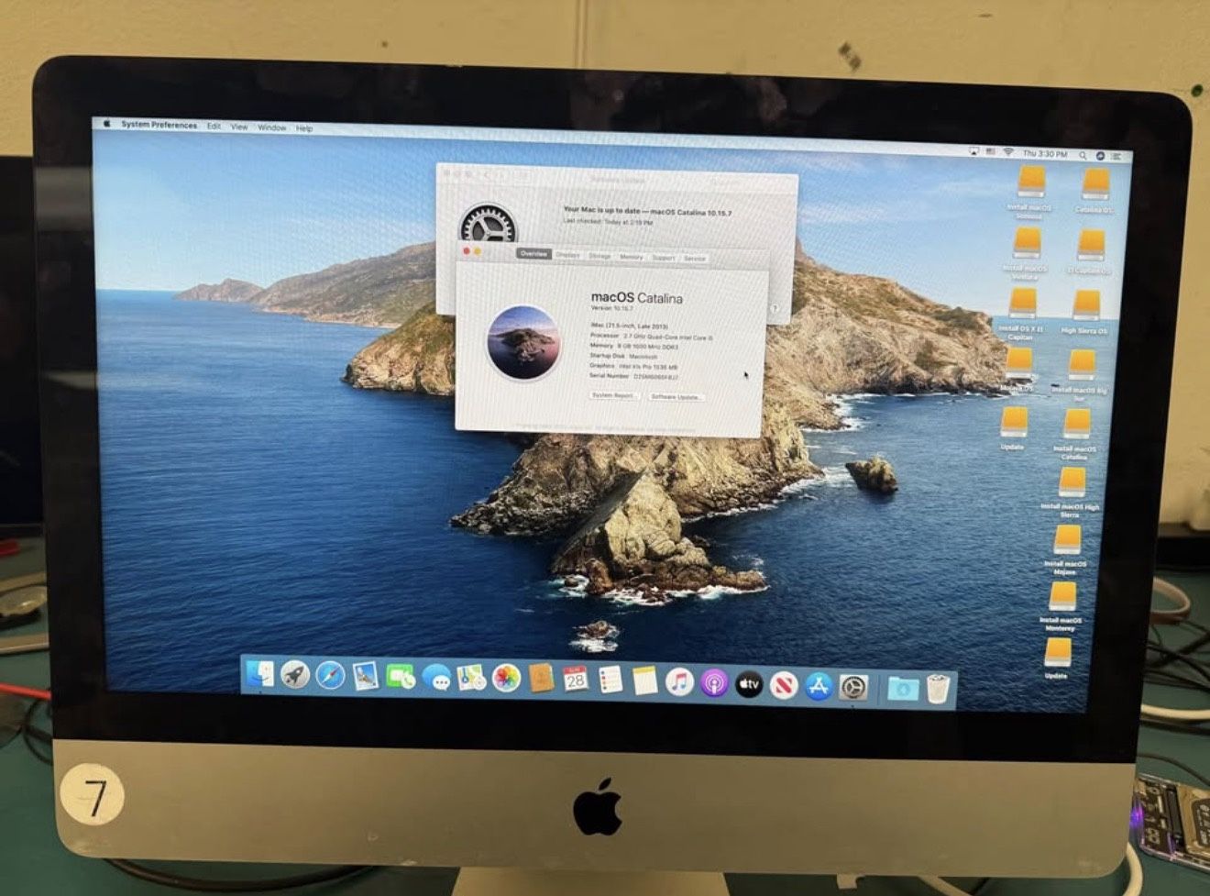
Task: Open the Window menu
Action: pos(271,127)
